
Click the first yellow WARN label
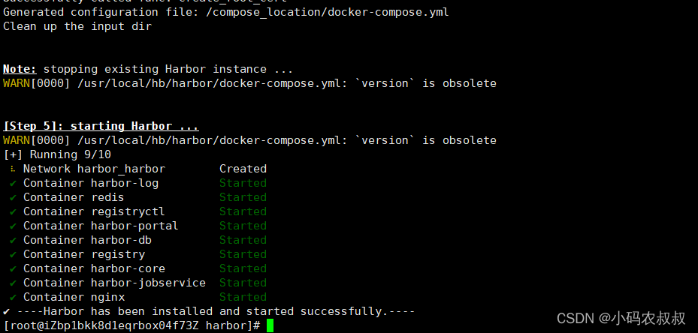pyautogui.click(x=17, y=83)
